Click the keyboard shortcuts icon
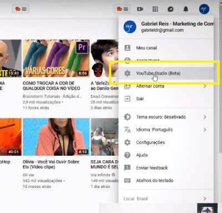 click(127, 180)
